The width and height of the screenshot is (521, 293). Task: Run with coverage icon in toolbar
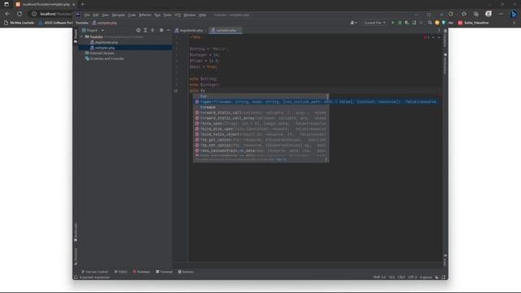point(407,23)
